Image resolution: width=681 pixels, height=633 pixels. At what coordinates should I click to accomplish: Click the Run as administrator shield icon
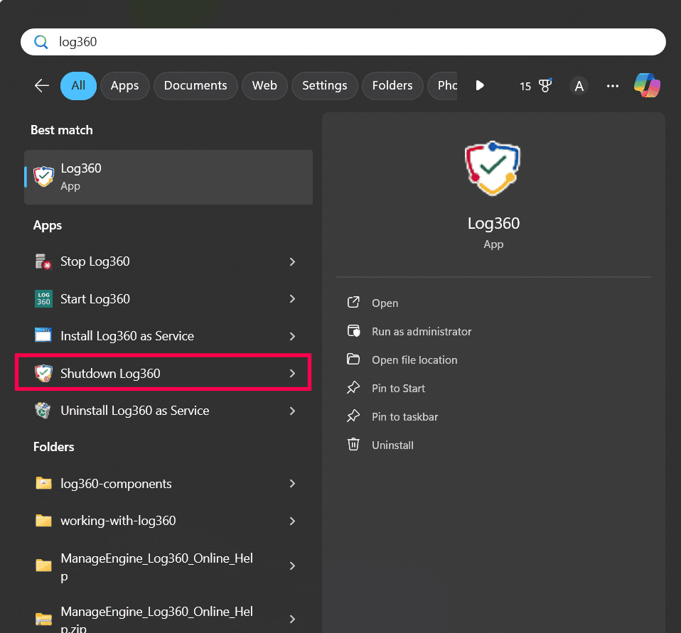[x=353, y=331]
